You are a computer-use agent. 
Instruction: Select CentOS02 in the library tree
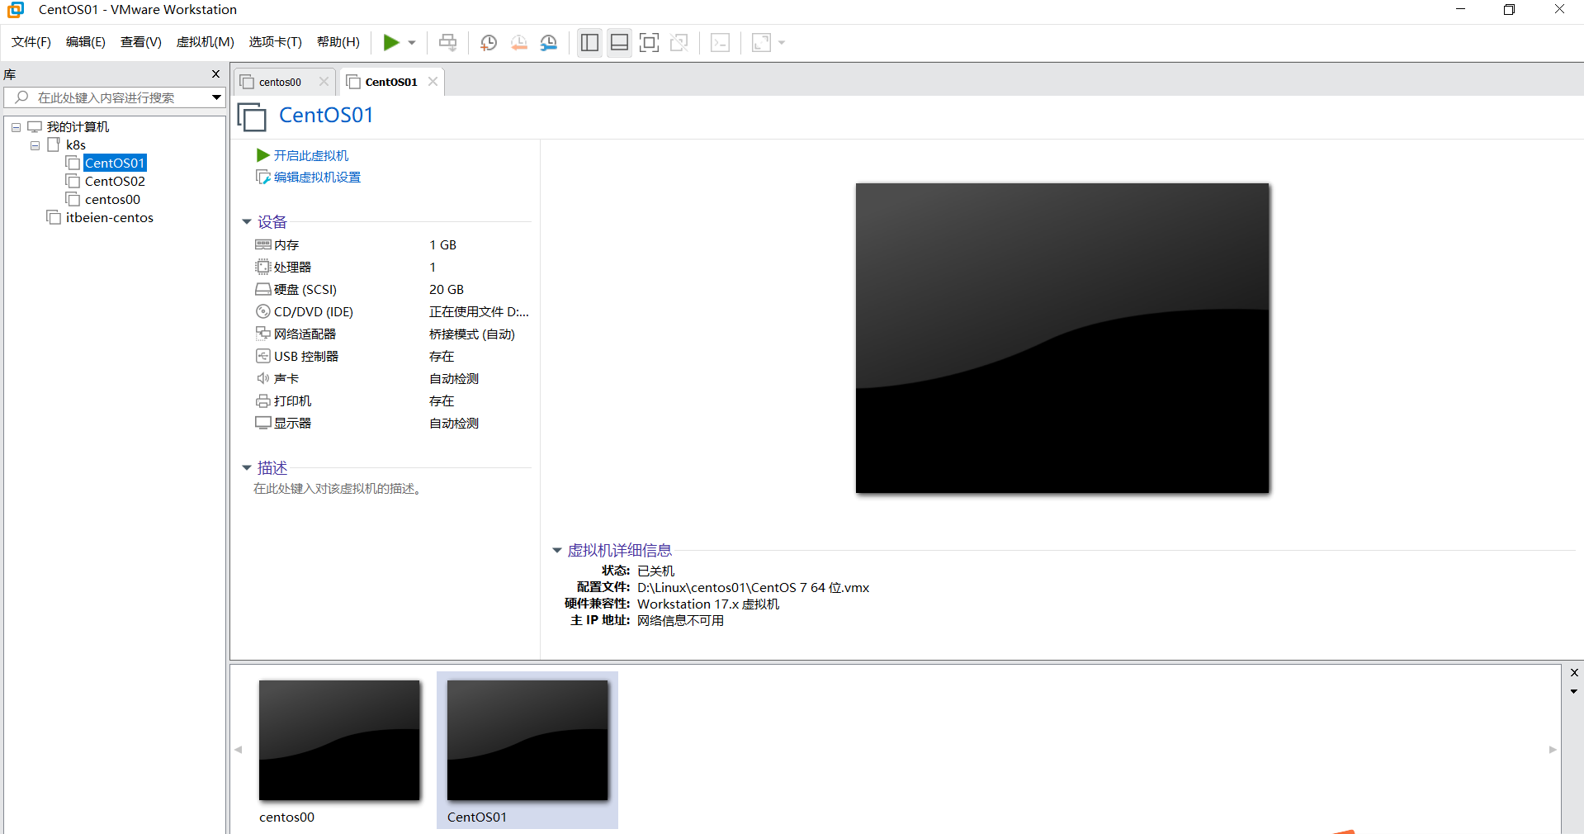pyautogui.click(x=115, y=181)
